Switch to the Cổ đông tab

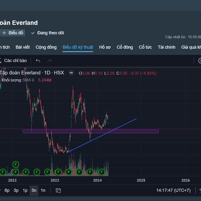pyautogui.click(x=125, y=47)
